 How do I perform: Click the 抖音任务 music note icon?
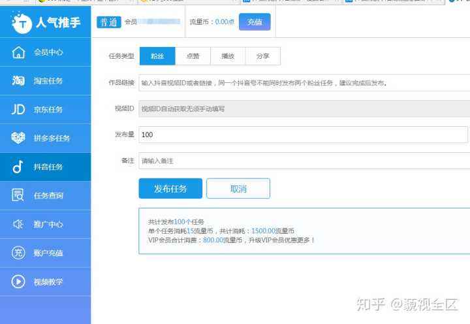[18, 167]
